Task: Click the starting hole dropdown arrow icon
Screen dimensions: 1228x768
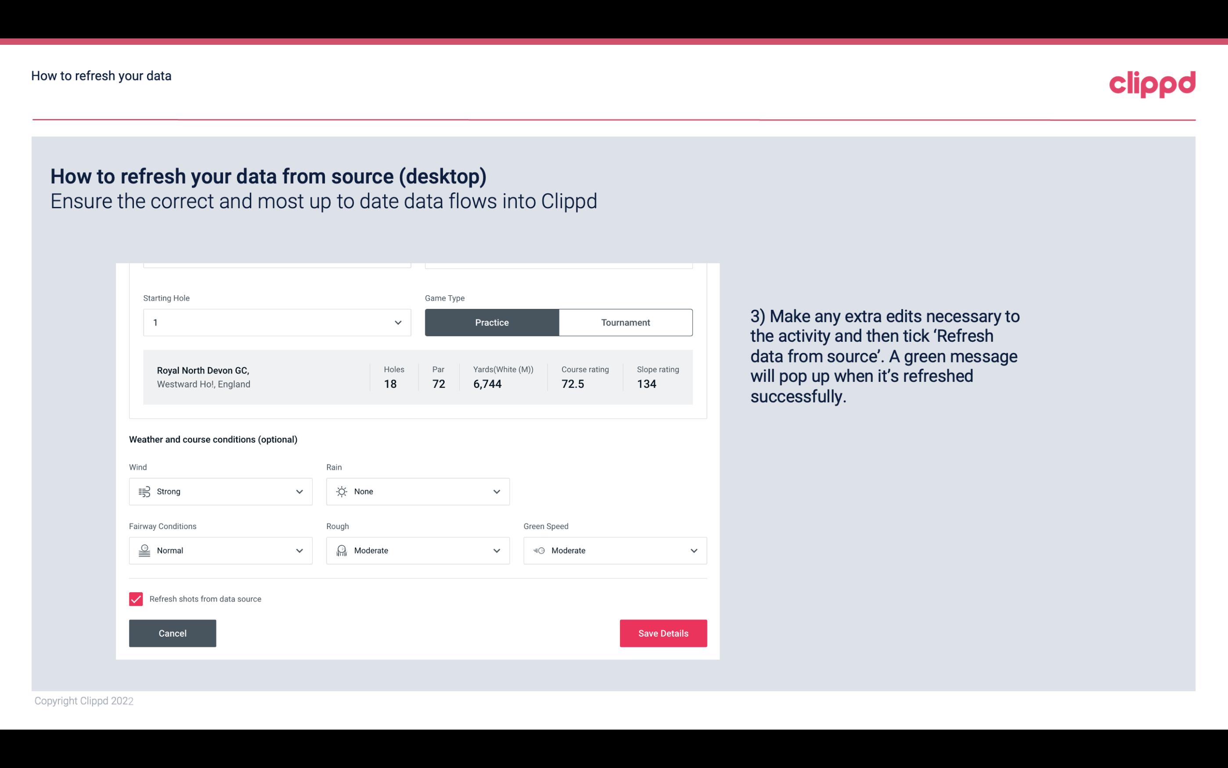Action: tap(397, 322)
